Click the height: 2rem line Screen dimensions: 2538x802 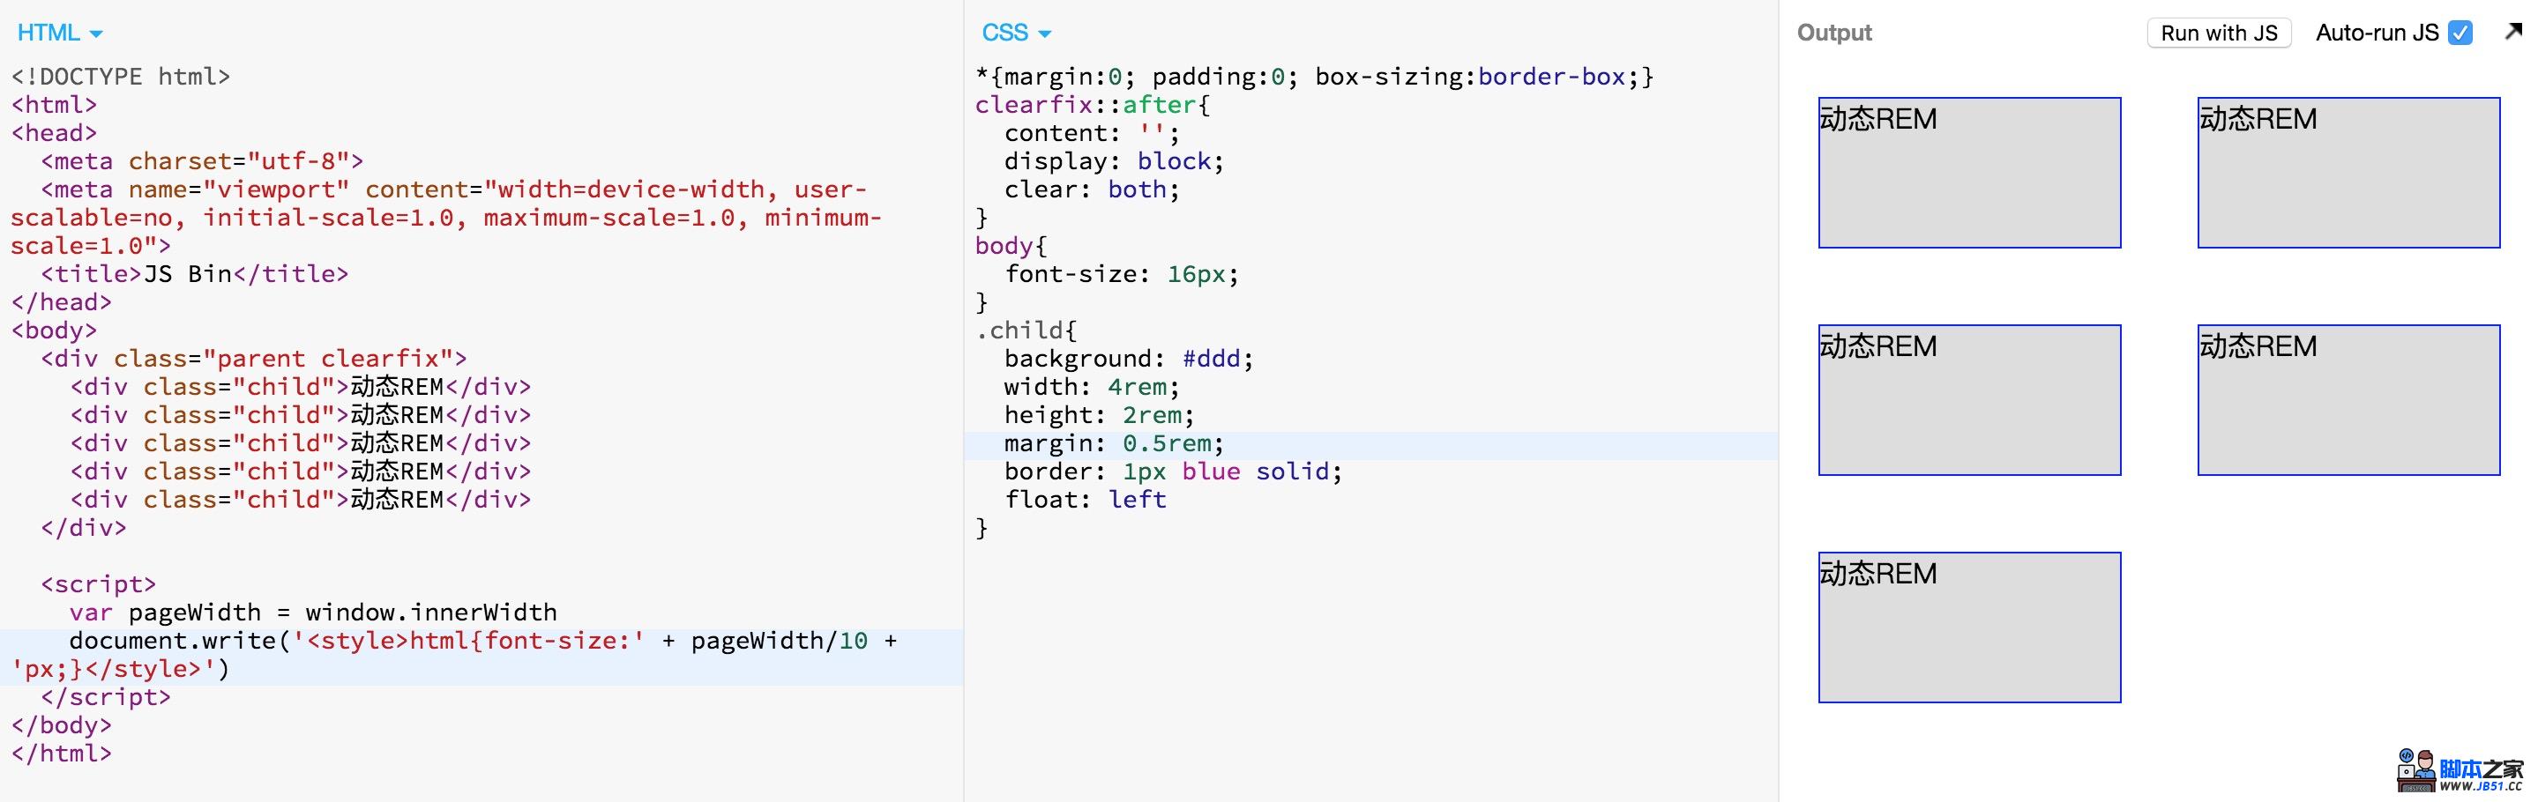click(1099, 415)
